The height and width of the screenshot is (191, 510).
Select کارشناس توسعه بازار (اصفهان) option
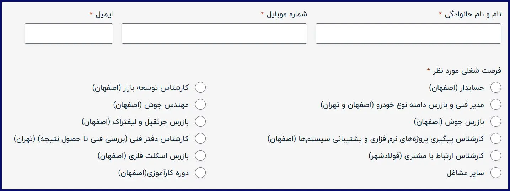pyautogui.click(x=200, y=87)
